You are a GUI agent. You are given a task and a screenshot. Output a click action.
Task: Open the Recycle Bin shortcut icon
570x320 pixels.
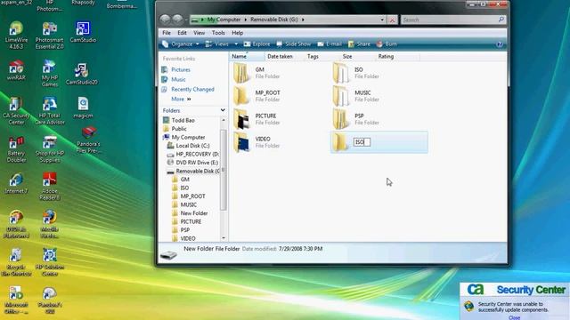click(16, 262)
